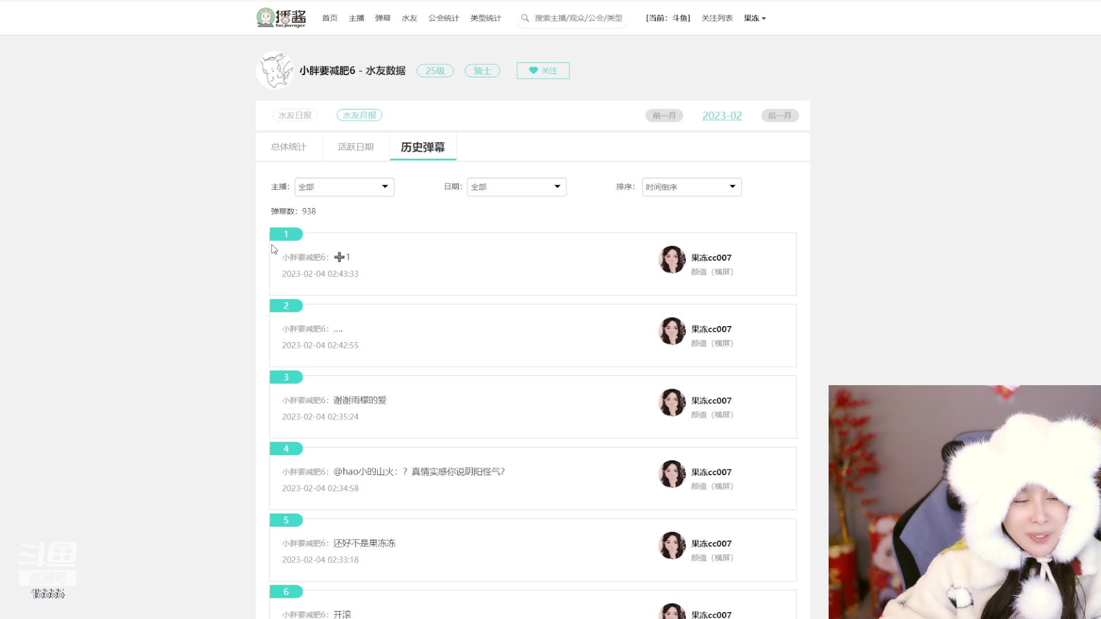The image size is (1101, 619).
Task: Open 果冻cc007 name link in danmaku 1
Action: (711, 258)
